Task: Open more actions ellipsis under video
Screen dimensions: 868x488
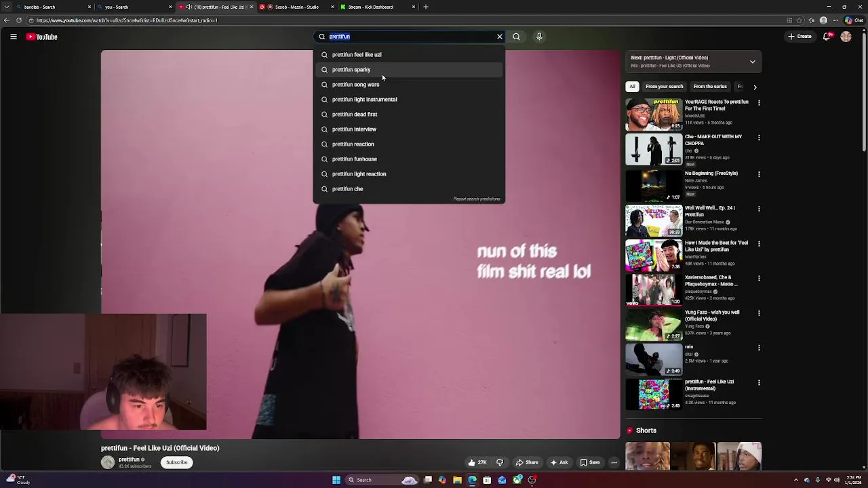Action: pos(614,462)
